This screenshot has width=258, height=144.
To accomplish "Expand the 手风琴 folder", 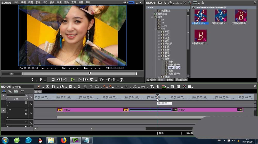I will pos(159,44).
